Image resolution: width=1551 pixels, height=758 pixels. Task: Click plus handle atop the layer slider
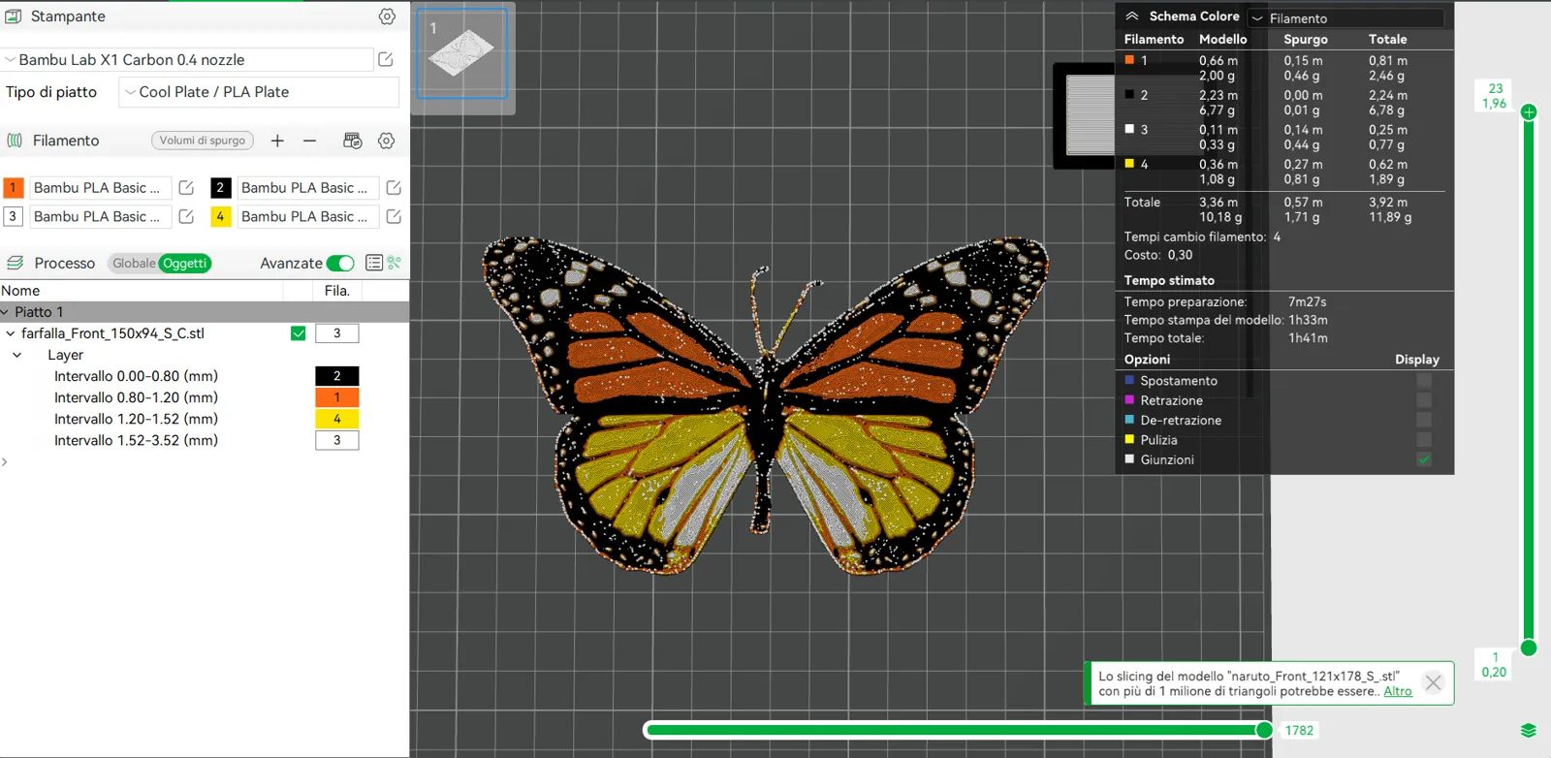(x=1529, y=111)
